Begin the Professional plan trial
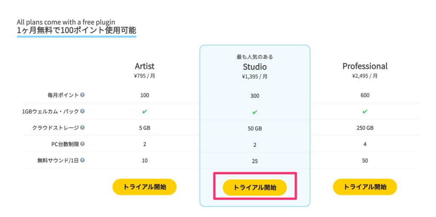The image size is (436, 217). click(x=365, y=187)
